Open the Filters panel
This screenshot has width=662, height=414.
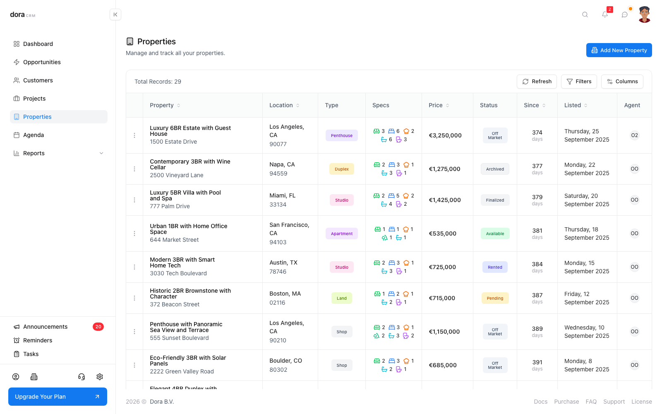pyautogui.click(x=579, y=82)
